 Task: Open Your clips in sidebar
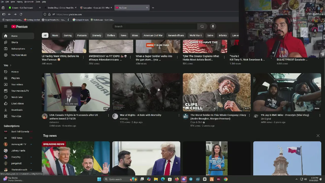[18, 116]
